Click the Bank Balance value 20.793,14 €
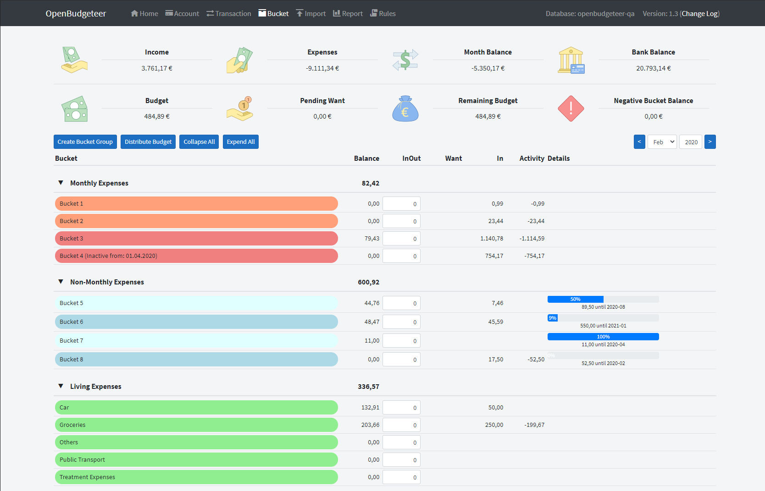 653,68
